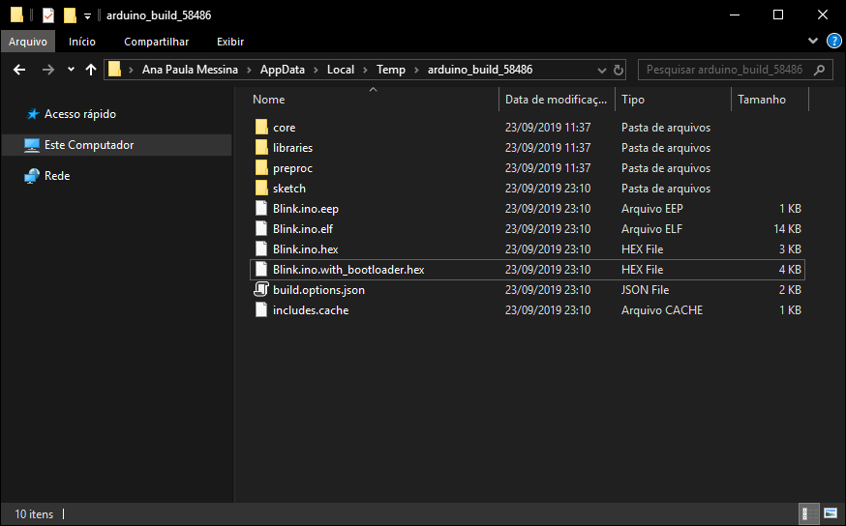This screenshot has height=526, width=846.
Task: Switch to details view layout
Action: pos(809,514)
